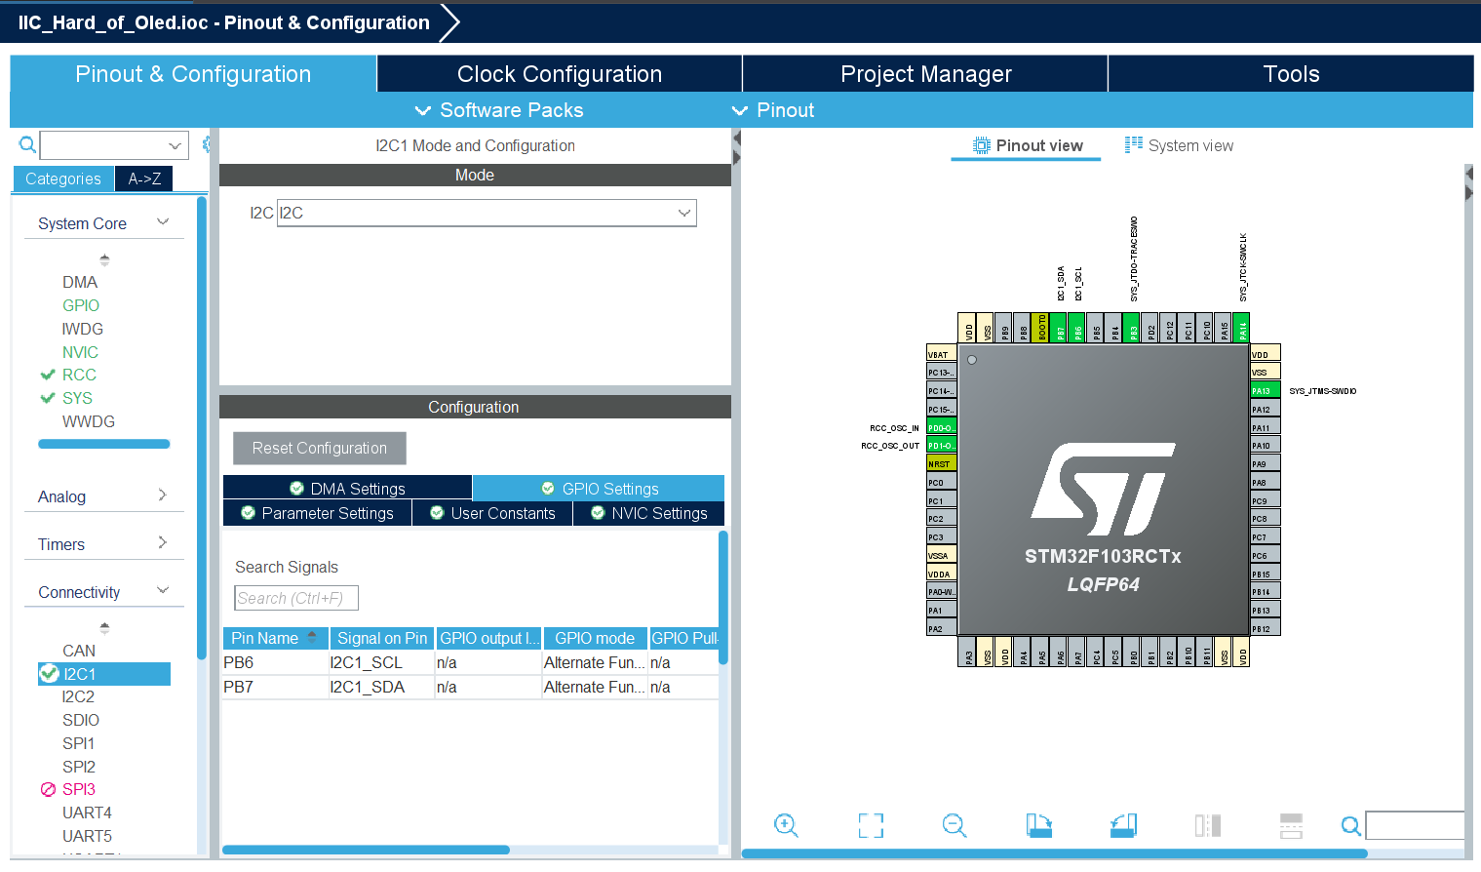Open the Tools tab
1481x872 pixels.
pyautogui.click(x=1291, y=74)
